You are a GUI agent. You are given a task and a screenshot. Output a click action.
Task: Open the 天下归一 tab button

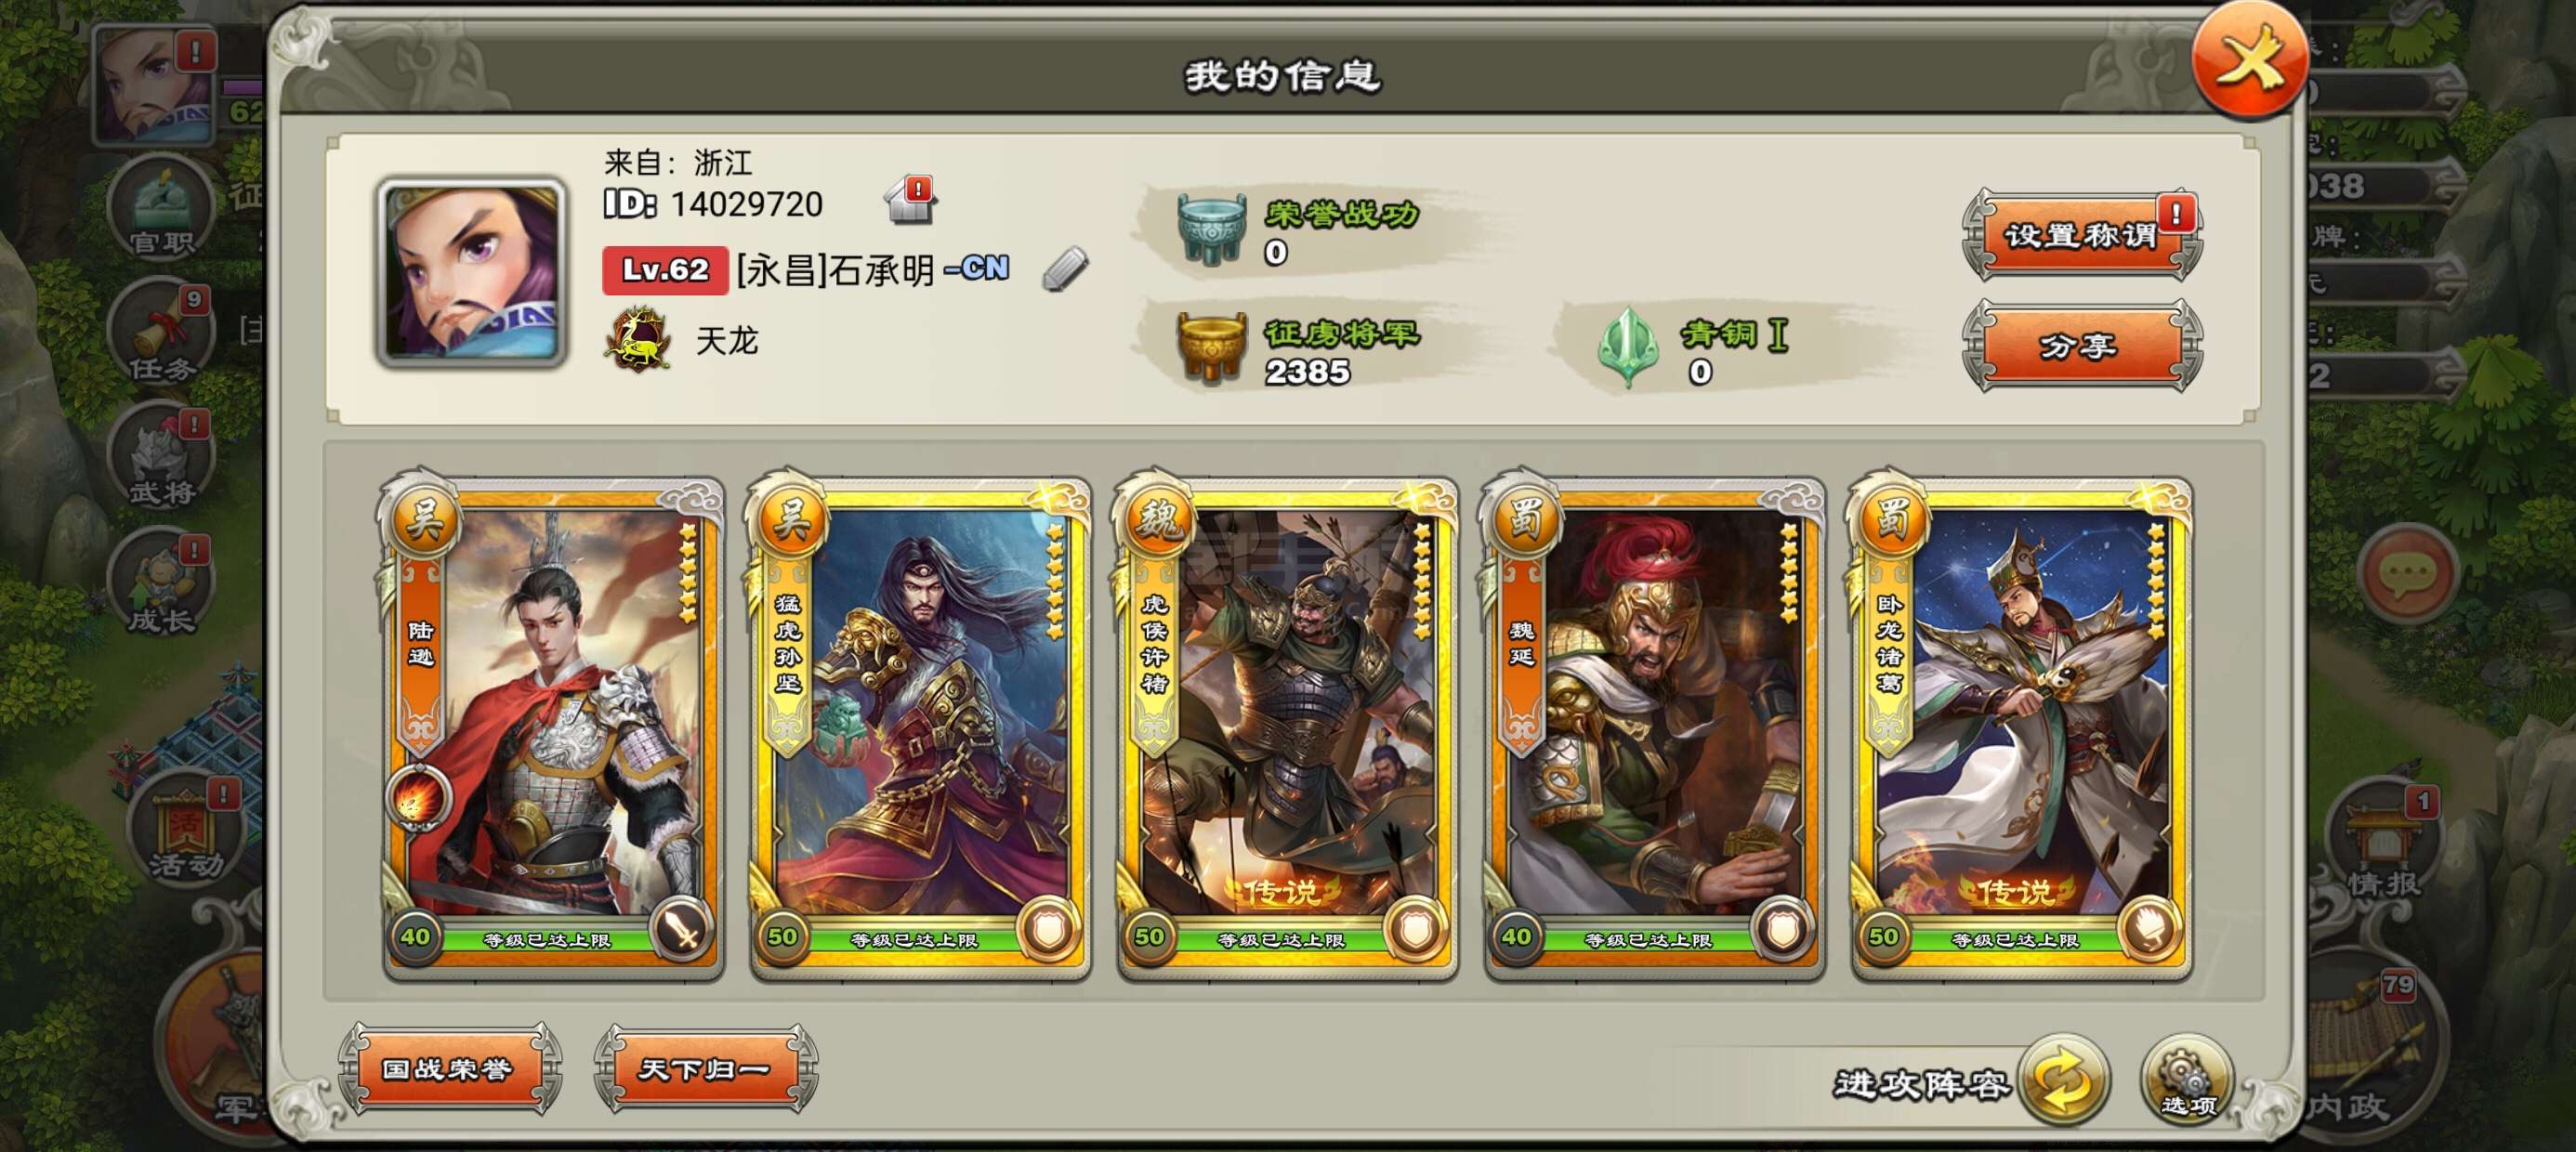(x=706, y=1069)
